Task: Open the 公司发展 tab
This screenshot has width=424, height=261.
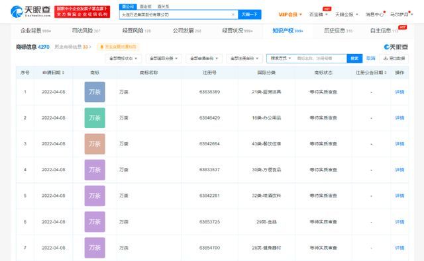Action: 187,30
